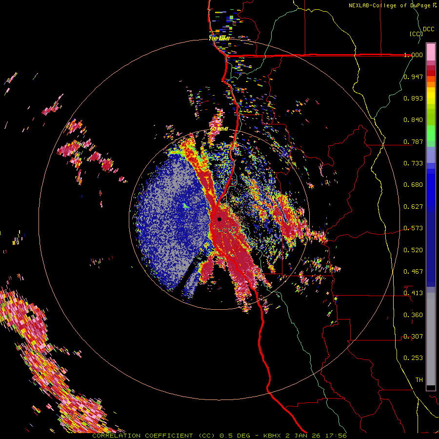Select the 0.787 scale value
Viewport: 439px width, 439px height.
pyautogui.click(x=413, y=141)
